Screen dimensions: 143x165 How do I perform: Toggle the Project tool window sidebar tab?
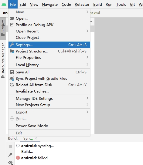pos(3,29)
